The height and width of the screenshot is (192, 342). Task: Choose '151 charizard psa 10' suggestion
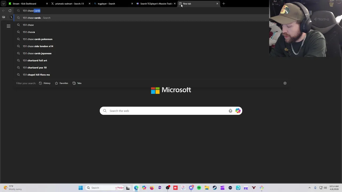pyautogui.click(x=151, y=67)
